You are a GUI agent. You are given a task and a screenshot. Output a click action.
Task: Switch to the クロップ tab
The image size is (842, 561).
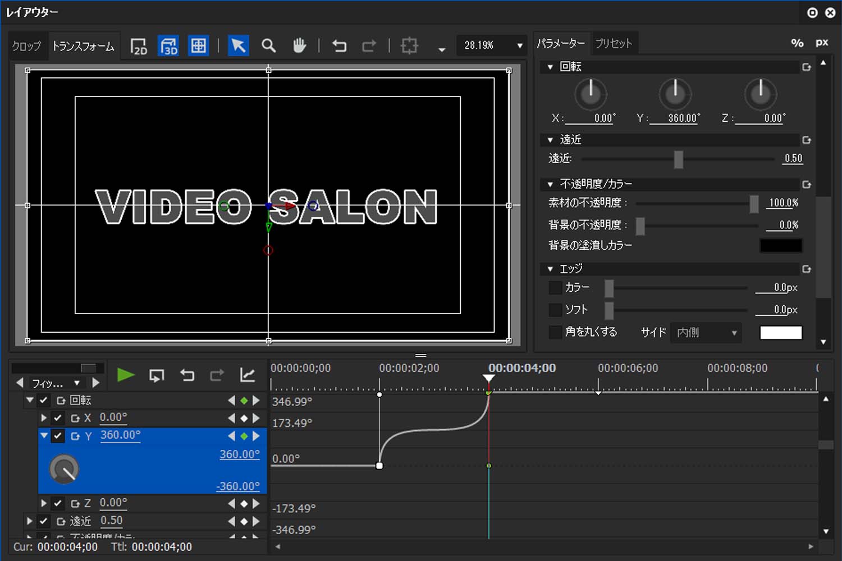point(26,46)
